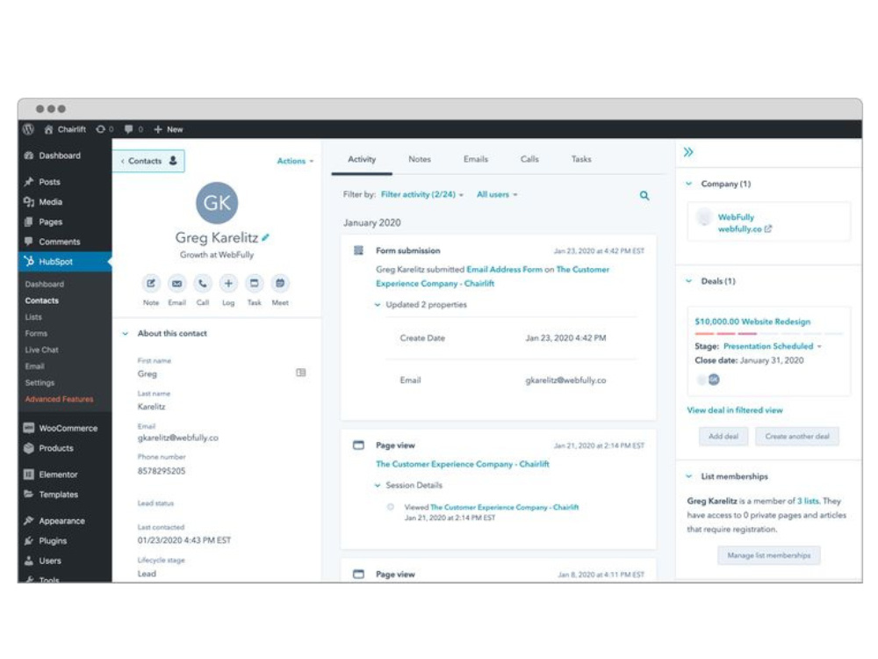Viewport: 878px width, 659px height.
Task: Collapse right sidebar with double chevron
Action: click(688, 152)
